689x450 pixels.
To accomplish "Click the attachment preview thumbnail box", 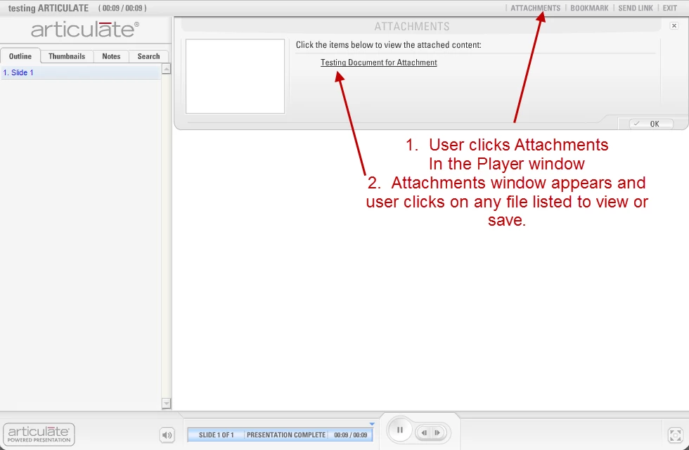I will pyautogui.click(x=235, y=76).
